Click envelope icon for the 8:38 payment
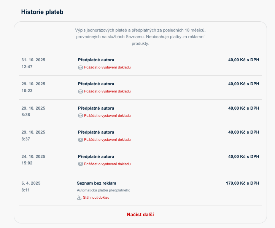 point(80,116)
